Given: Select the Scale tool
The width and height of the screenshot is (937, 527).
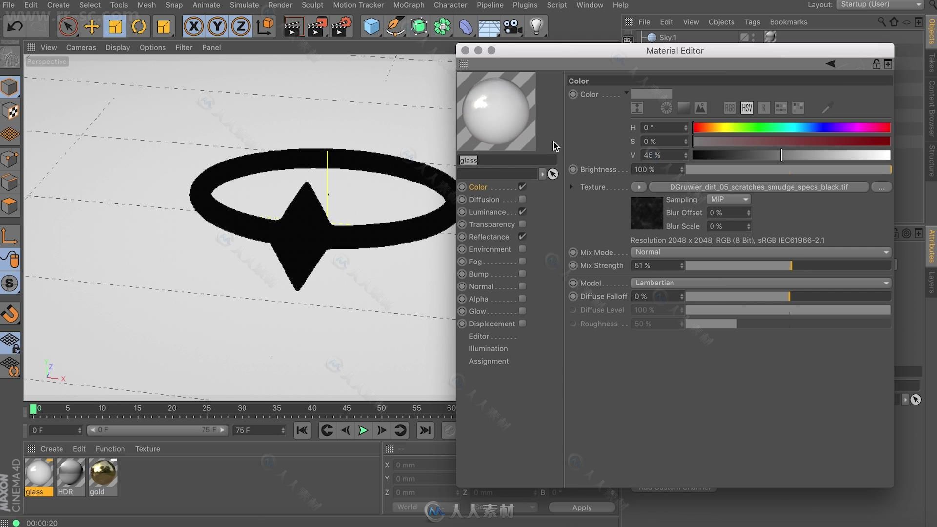Looking at the screenshot, I should pos(115,26).
